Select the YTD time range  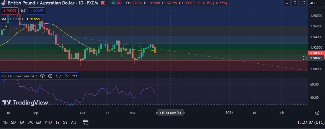tap(48, 122)
